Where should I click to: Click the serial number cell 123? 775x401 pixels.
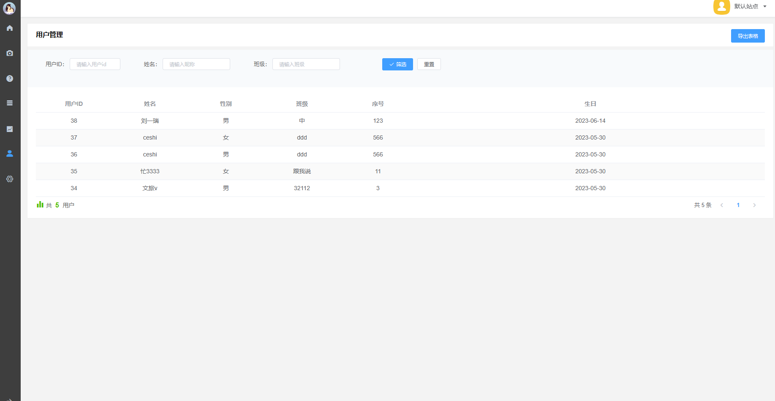378,121
